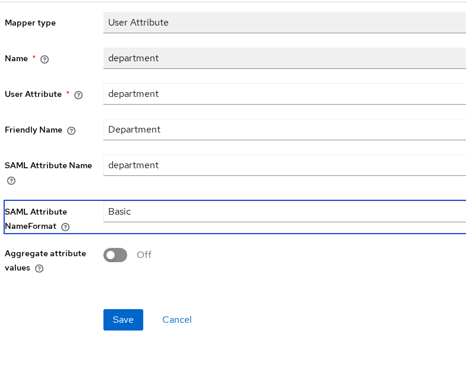
Task: Focus the User Attribute input field
Action: pyautogui.click(x=285, y=94)
